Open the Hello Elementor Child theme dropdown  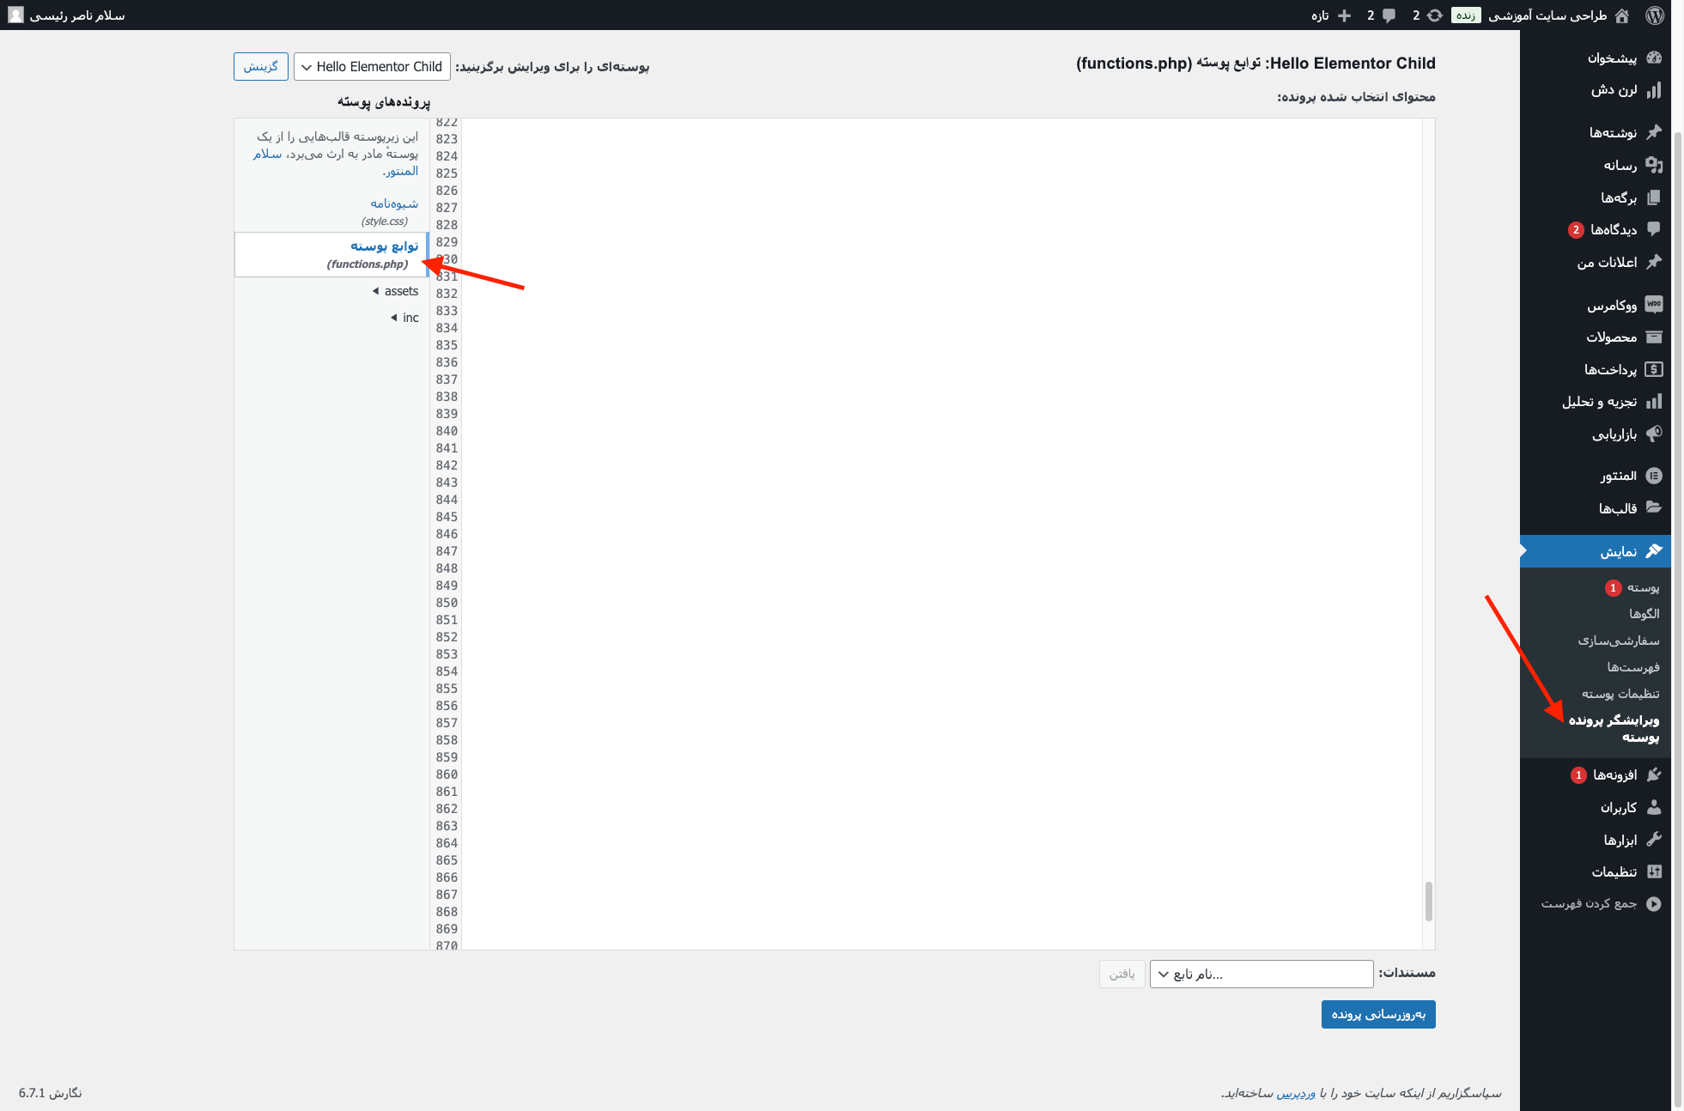(x=372, y=66)
